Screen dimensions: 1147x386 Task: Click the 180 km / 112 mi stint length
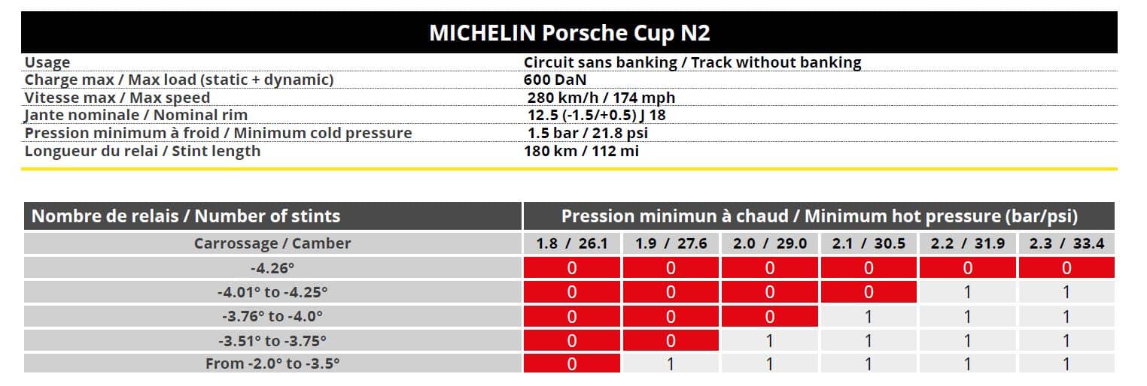(x=582, y=151)
